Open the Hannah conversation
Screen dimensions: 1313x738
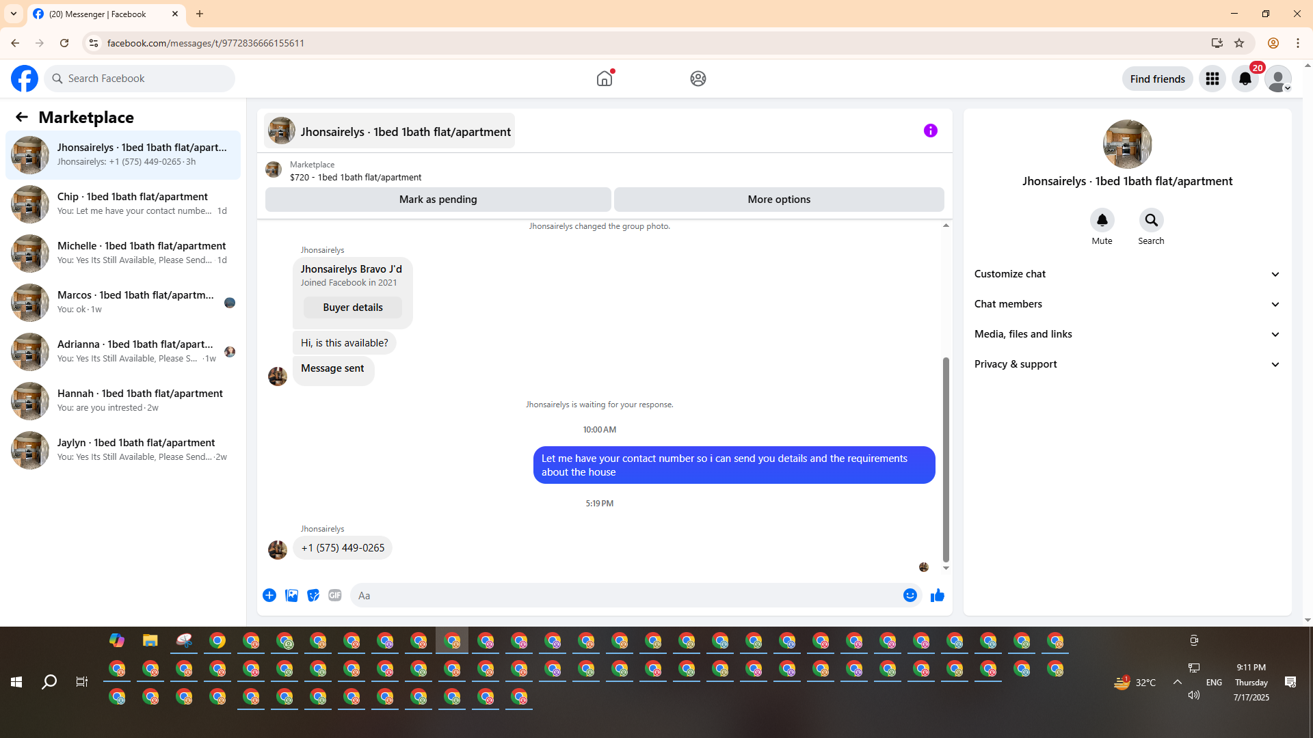[x=123, y=401]
